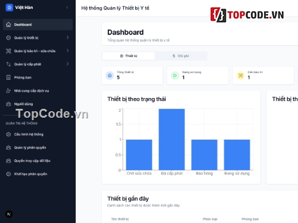The height and width of the screenshot is (223, 298).
Task: Click the Đang sử dụng chart bar
Action: 237,155
